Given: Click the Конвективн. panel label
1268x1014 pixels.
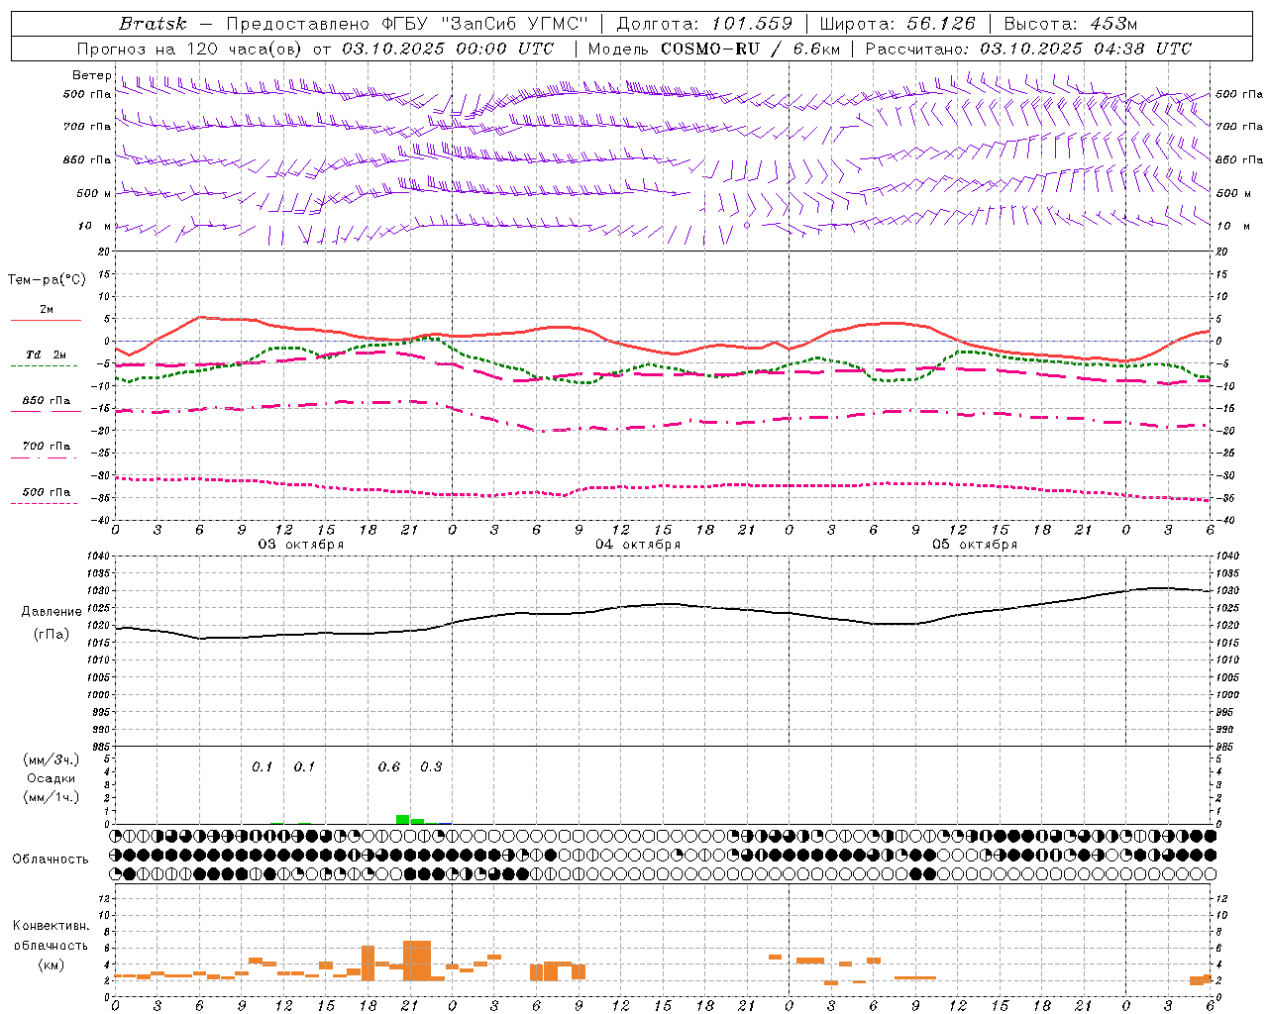Looking at the screenshot, I should pyautogui.click(x=51, y=926).
